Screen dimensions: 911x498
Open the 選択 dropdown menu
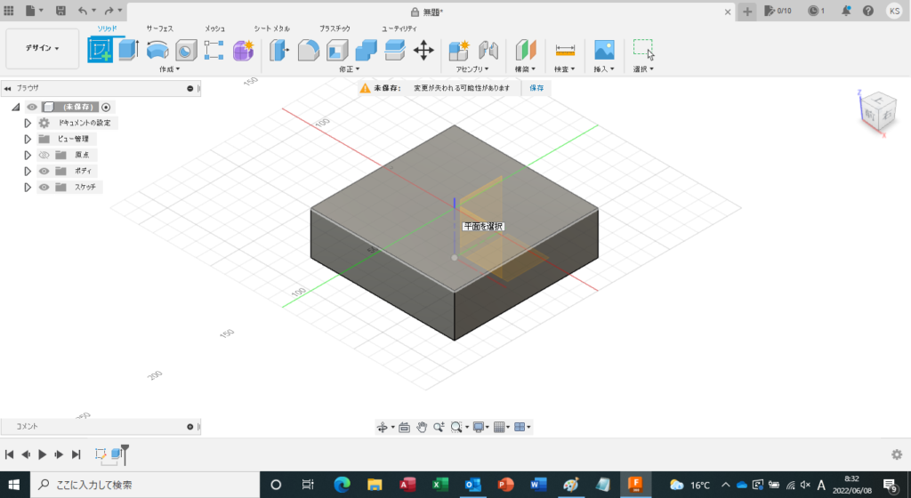point(643,69)
